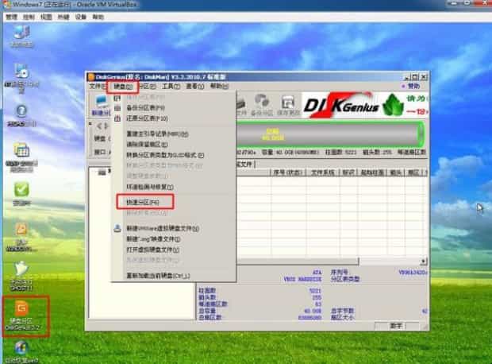
Task: Open the 帮助 menu in DiskGenius
Action: tap(219, 86)
